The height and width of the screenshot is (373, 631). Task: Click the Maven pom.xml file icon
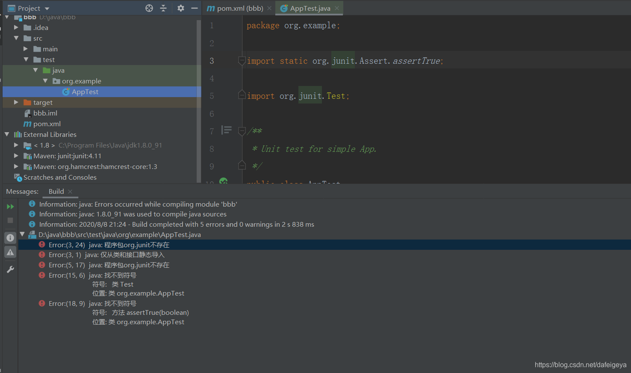click(x=27, y=124)
